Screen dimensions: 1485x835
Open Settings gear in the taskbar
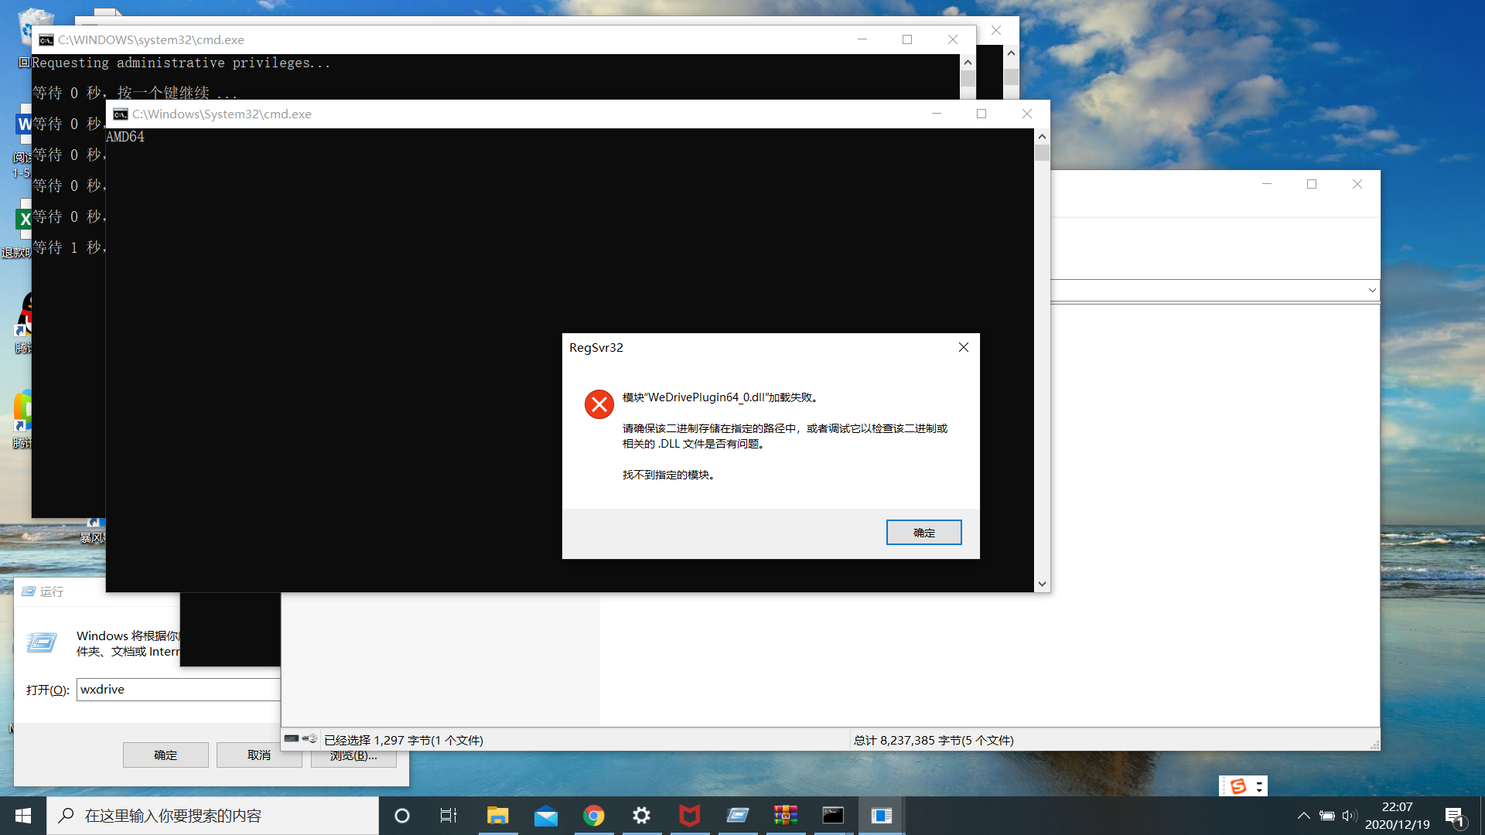641,816
